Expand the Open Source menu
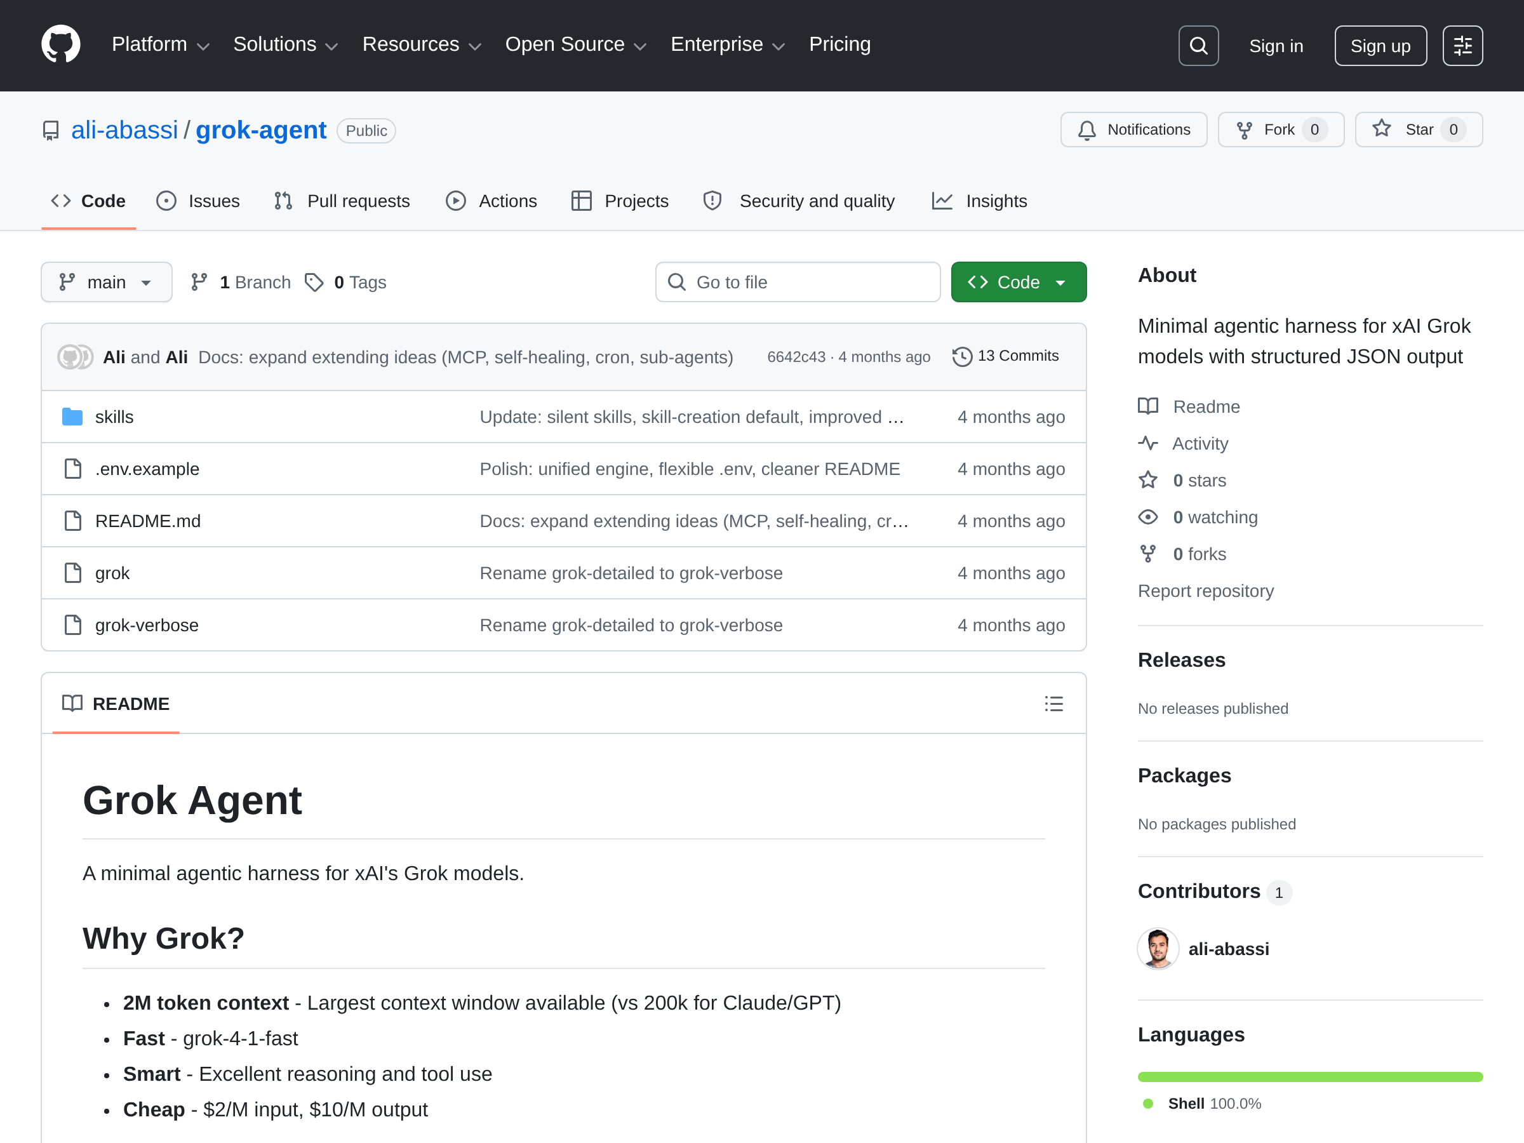This screenshot has height=1143, width=1524. pos(576,45)
